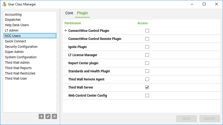
Task: Enable access for ConnectWise Control Plugin
Action: [x=147, y=31]
